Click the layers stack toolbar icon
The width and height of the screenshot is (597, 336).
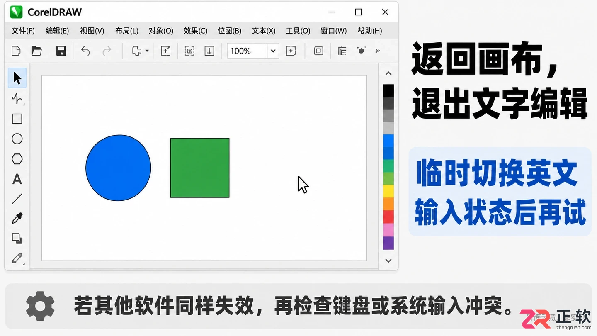click(342, 51)
